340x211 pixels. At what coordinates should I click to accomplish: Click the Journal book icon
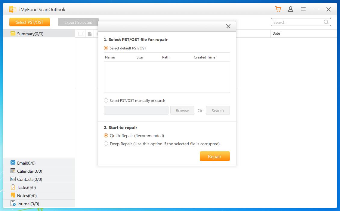point(13,203)
